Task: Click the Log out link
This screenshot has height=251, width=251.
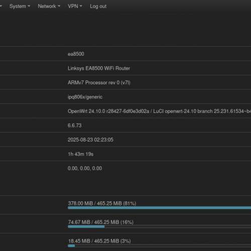Action: (98, 7)
